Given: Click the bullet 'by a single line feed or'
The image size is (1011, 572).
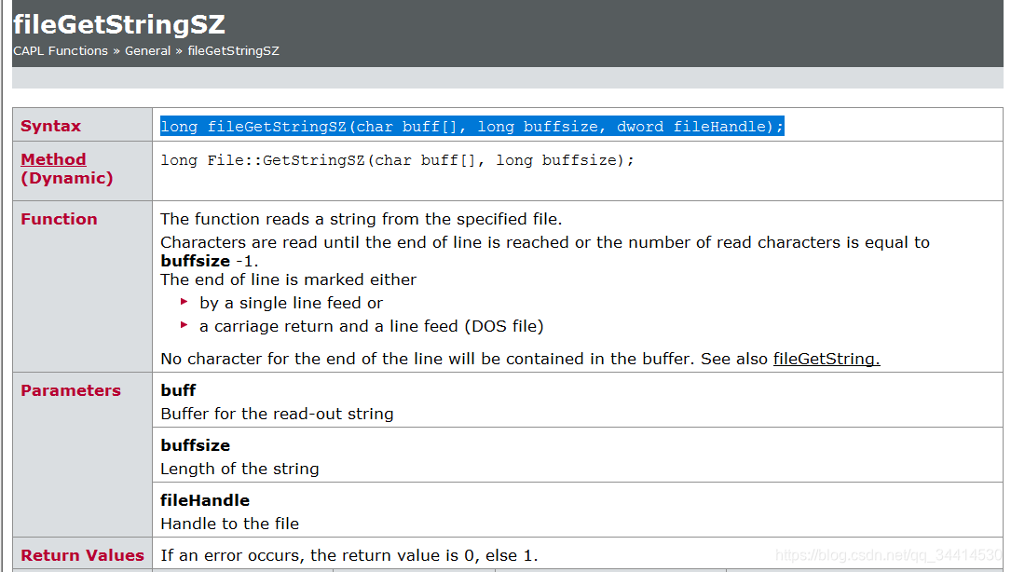Looking at the screenshot, I should [291, 303].
